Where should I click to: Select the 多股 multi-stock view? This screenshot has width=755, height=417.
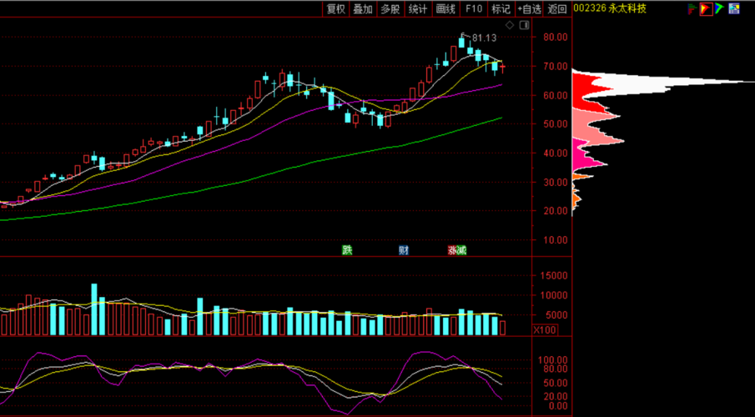click(390, 8)
